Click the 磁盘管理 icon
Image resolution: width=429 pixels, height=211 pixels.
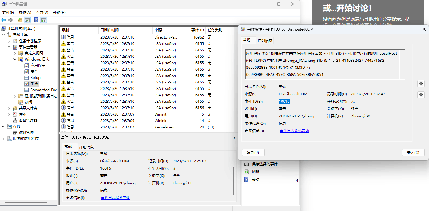click(15, 133)
